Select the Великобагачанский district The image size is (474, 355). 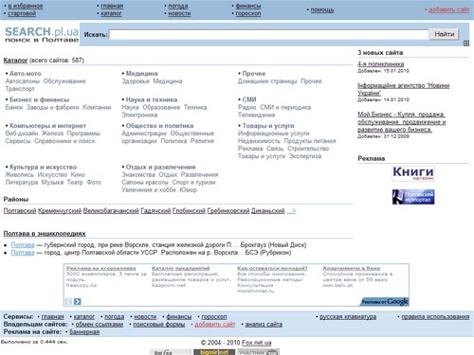[x=111, y=211]
